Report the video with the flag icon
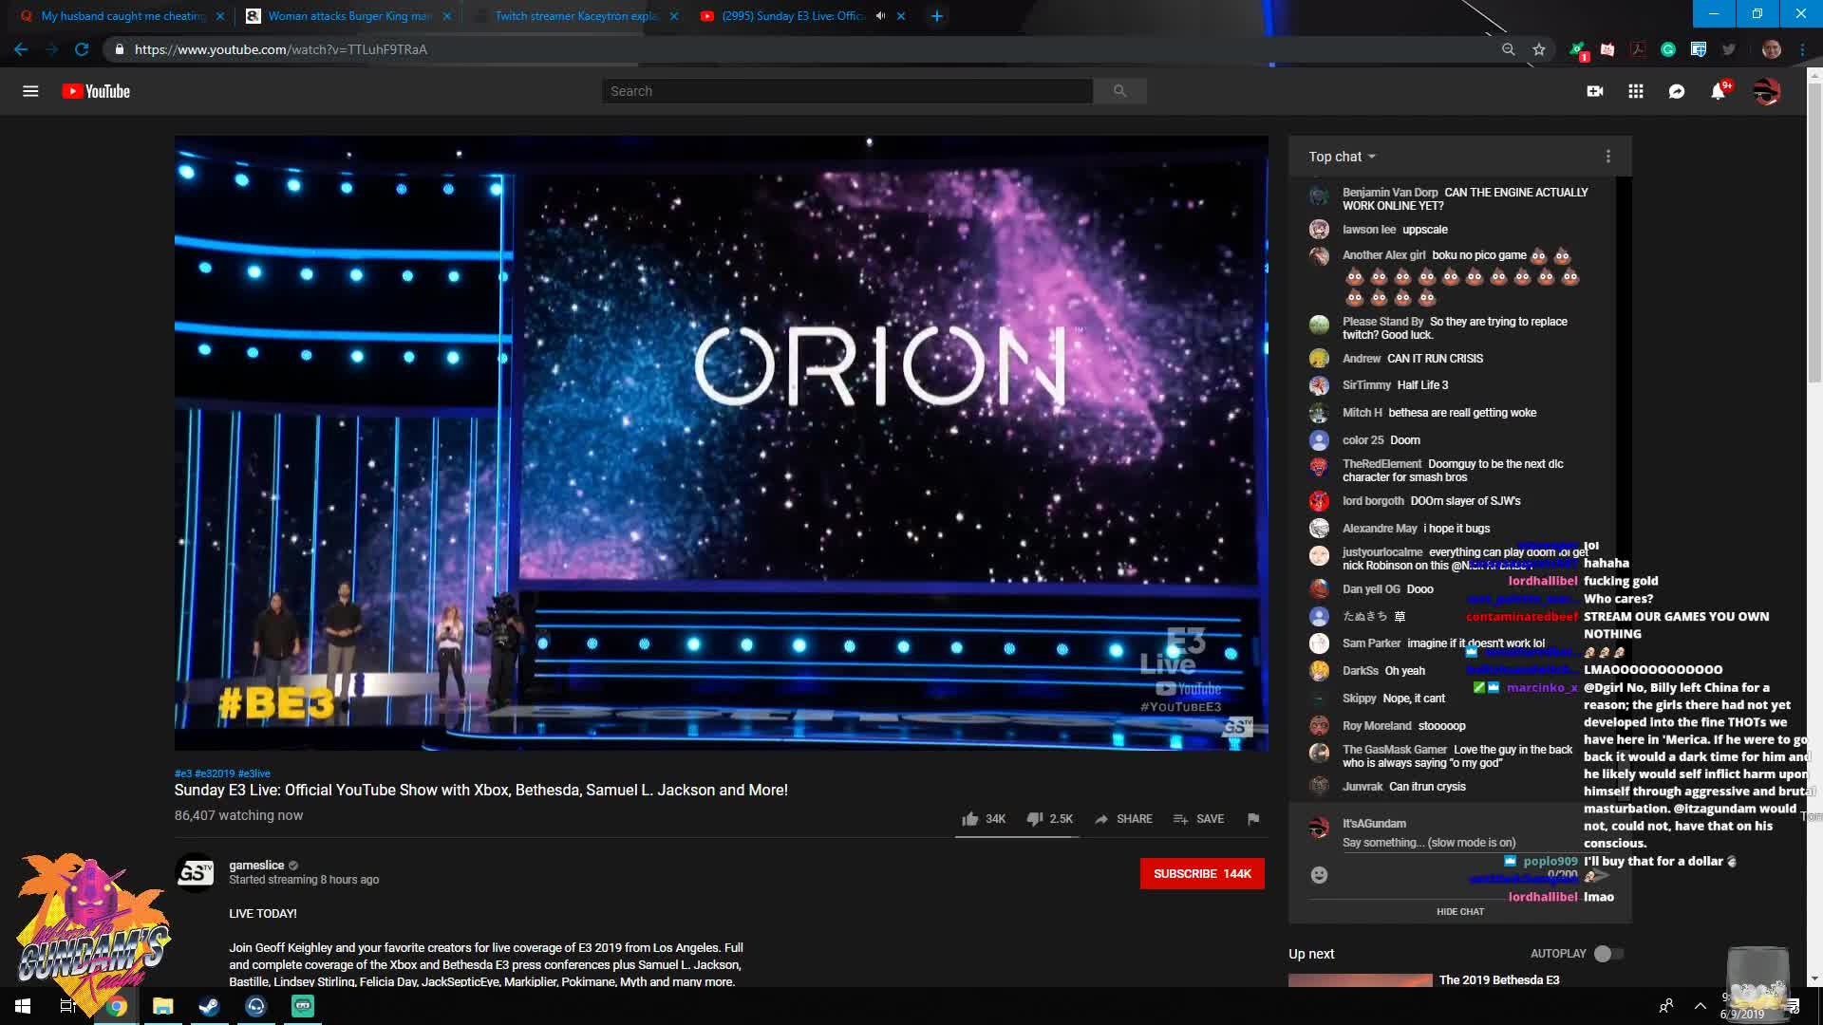 [x=1253, y=819]
